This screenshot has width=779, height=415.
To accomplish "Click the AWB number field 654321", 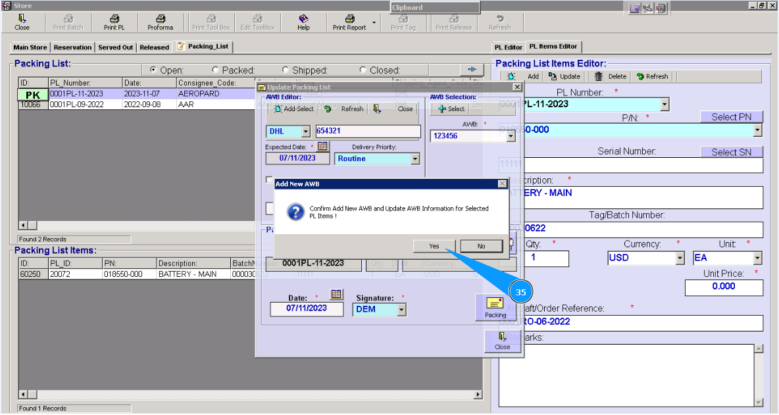I will point(368,131).
